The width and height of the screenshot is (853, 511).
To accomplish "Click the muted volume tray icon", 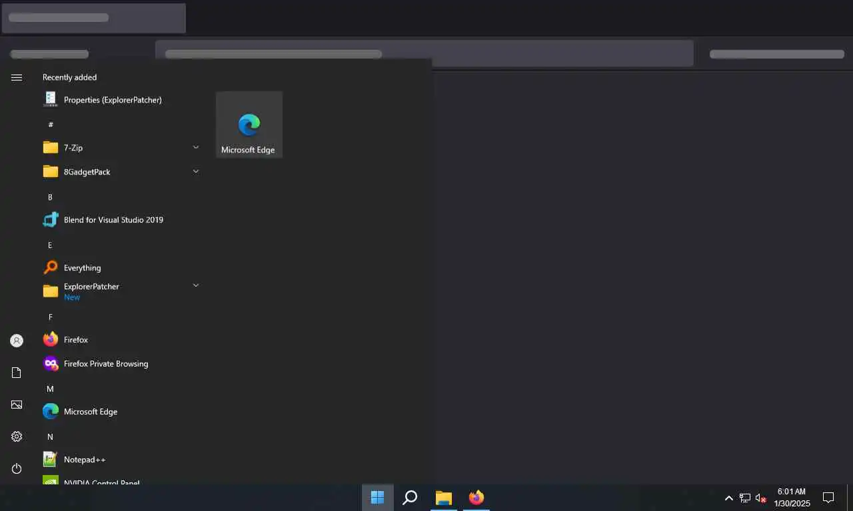I will (x=761, y=498).
